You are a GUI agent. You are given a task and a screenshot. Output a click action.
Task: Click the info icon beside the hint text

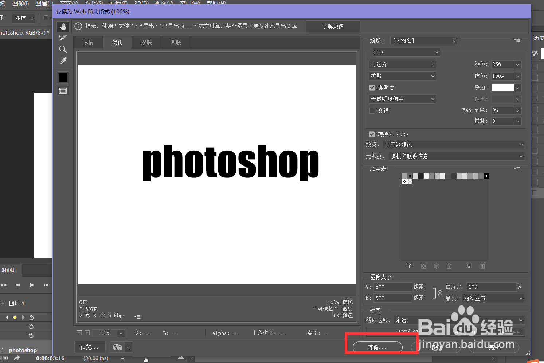78,26
